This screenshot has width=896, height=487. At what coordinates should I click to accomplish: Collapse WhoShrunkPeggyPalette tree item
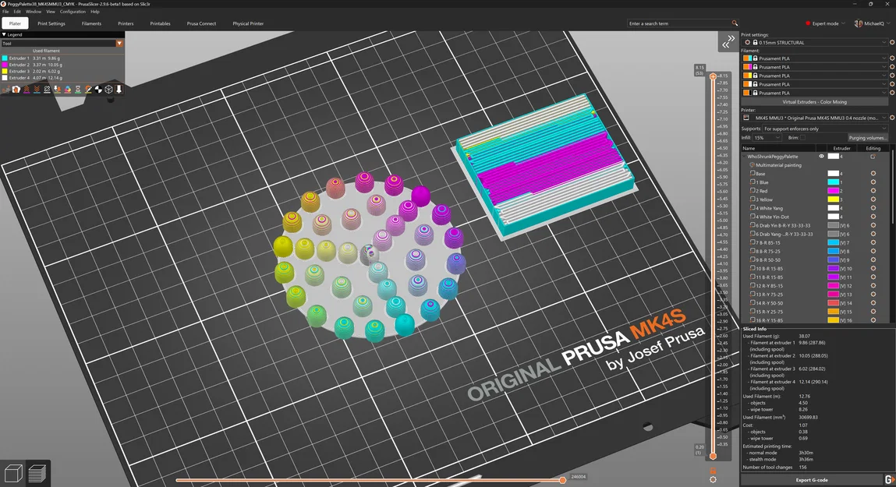pos(744,157)
